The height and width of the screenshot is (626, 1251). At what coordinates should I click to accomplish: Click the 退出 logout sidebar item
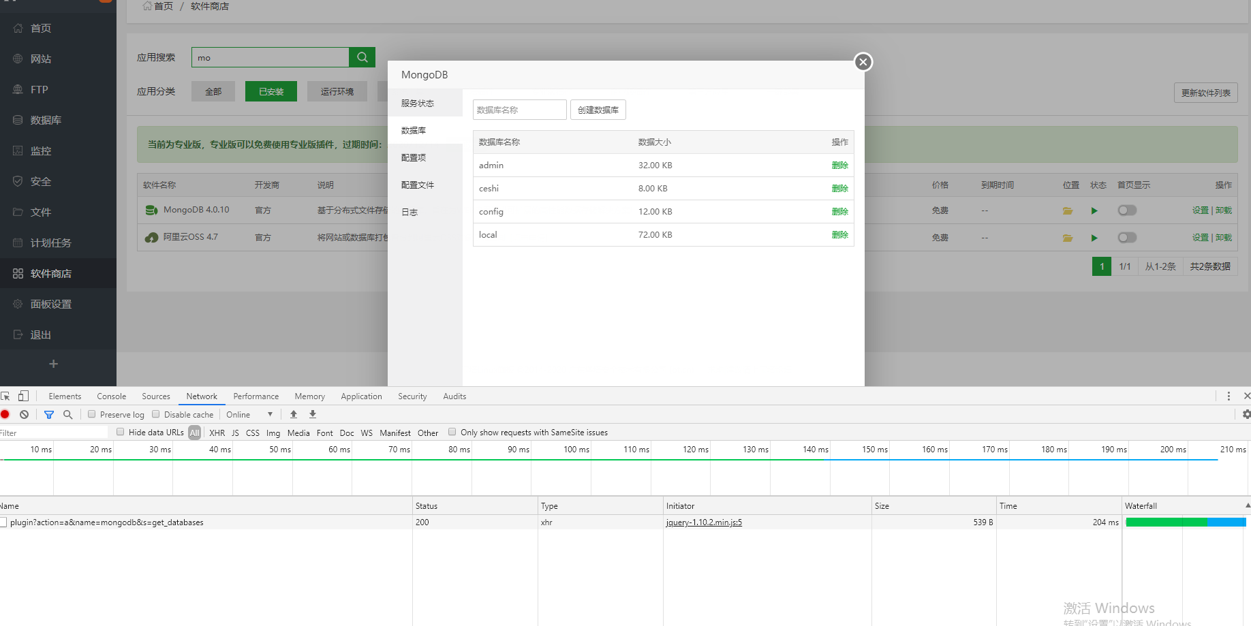coord(58,334)
